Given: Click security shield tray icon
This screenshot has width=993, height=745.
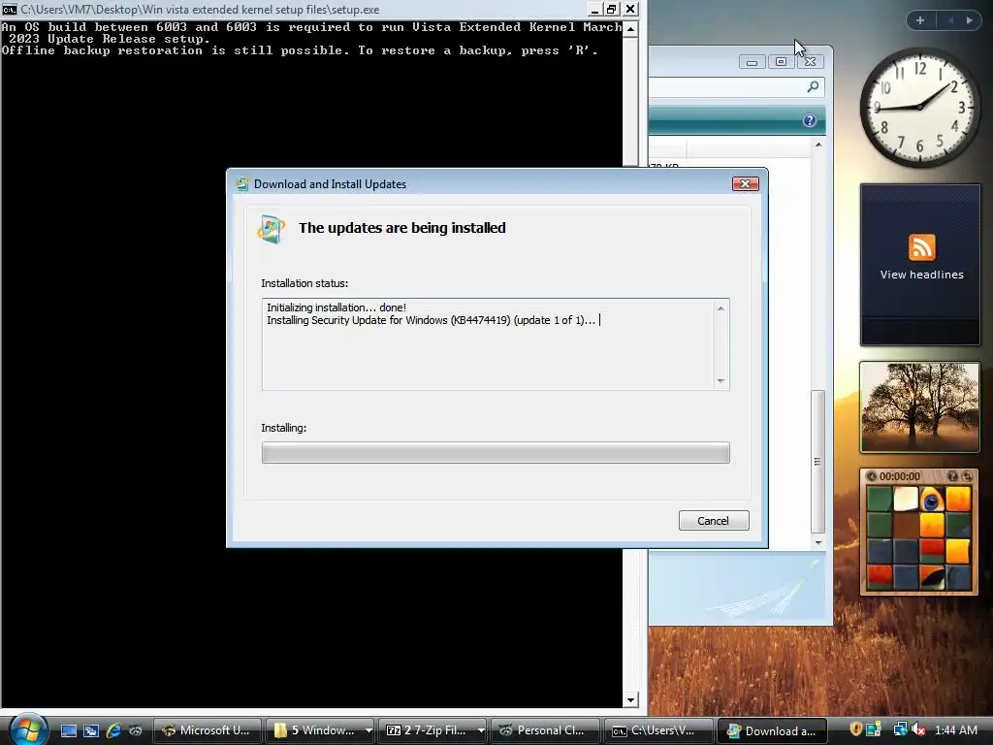Looking at the screenshot, I should pyautogui.click(x=855, y=729).
